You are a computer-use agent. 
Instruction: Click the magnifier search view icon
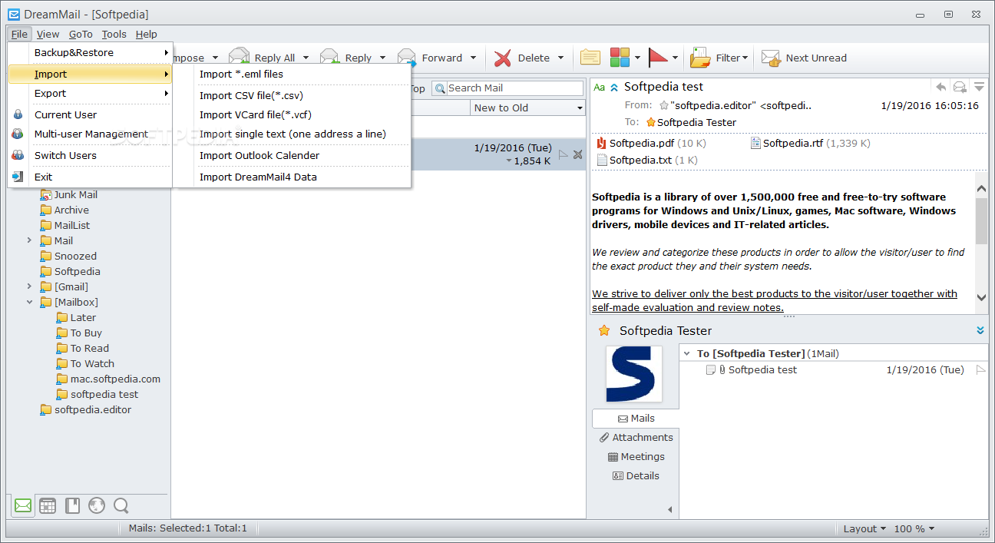coord(121,505)
